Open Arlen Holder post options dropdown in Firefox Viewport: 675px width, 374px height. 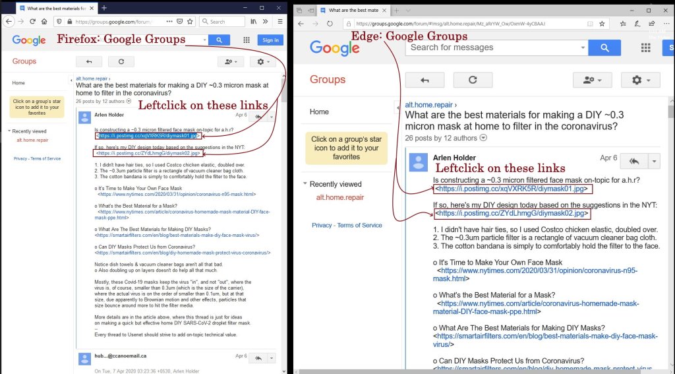coord(272,117)
